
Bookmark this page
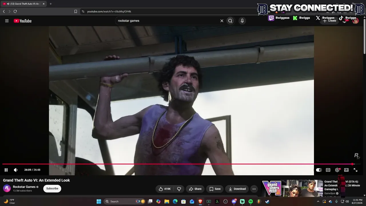pyautogui.click(x=75, y=11)
